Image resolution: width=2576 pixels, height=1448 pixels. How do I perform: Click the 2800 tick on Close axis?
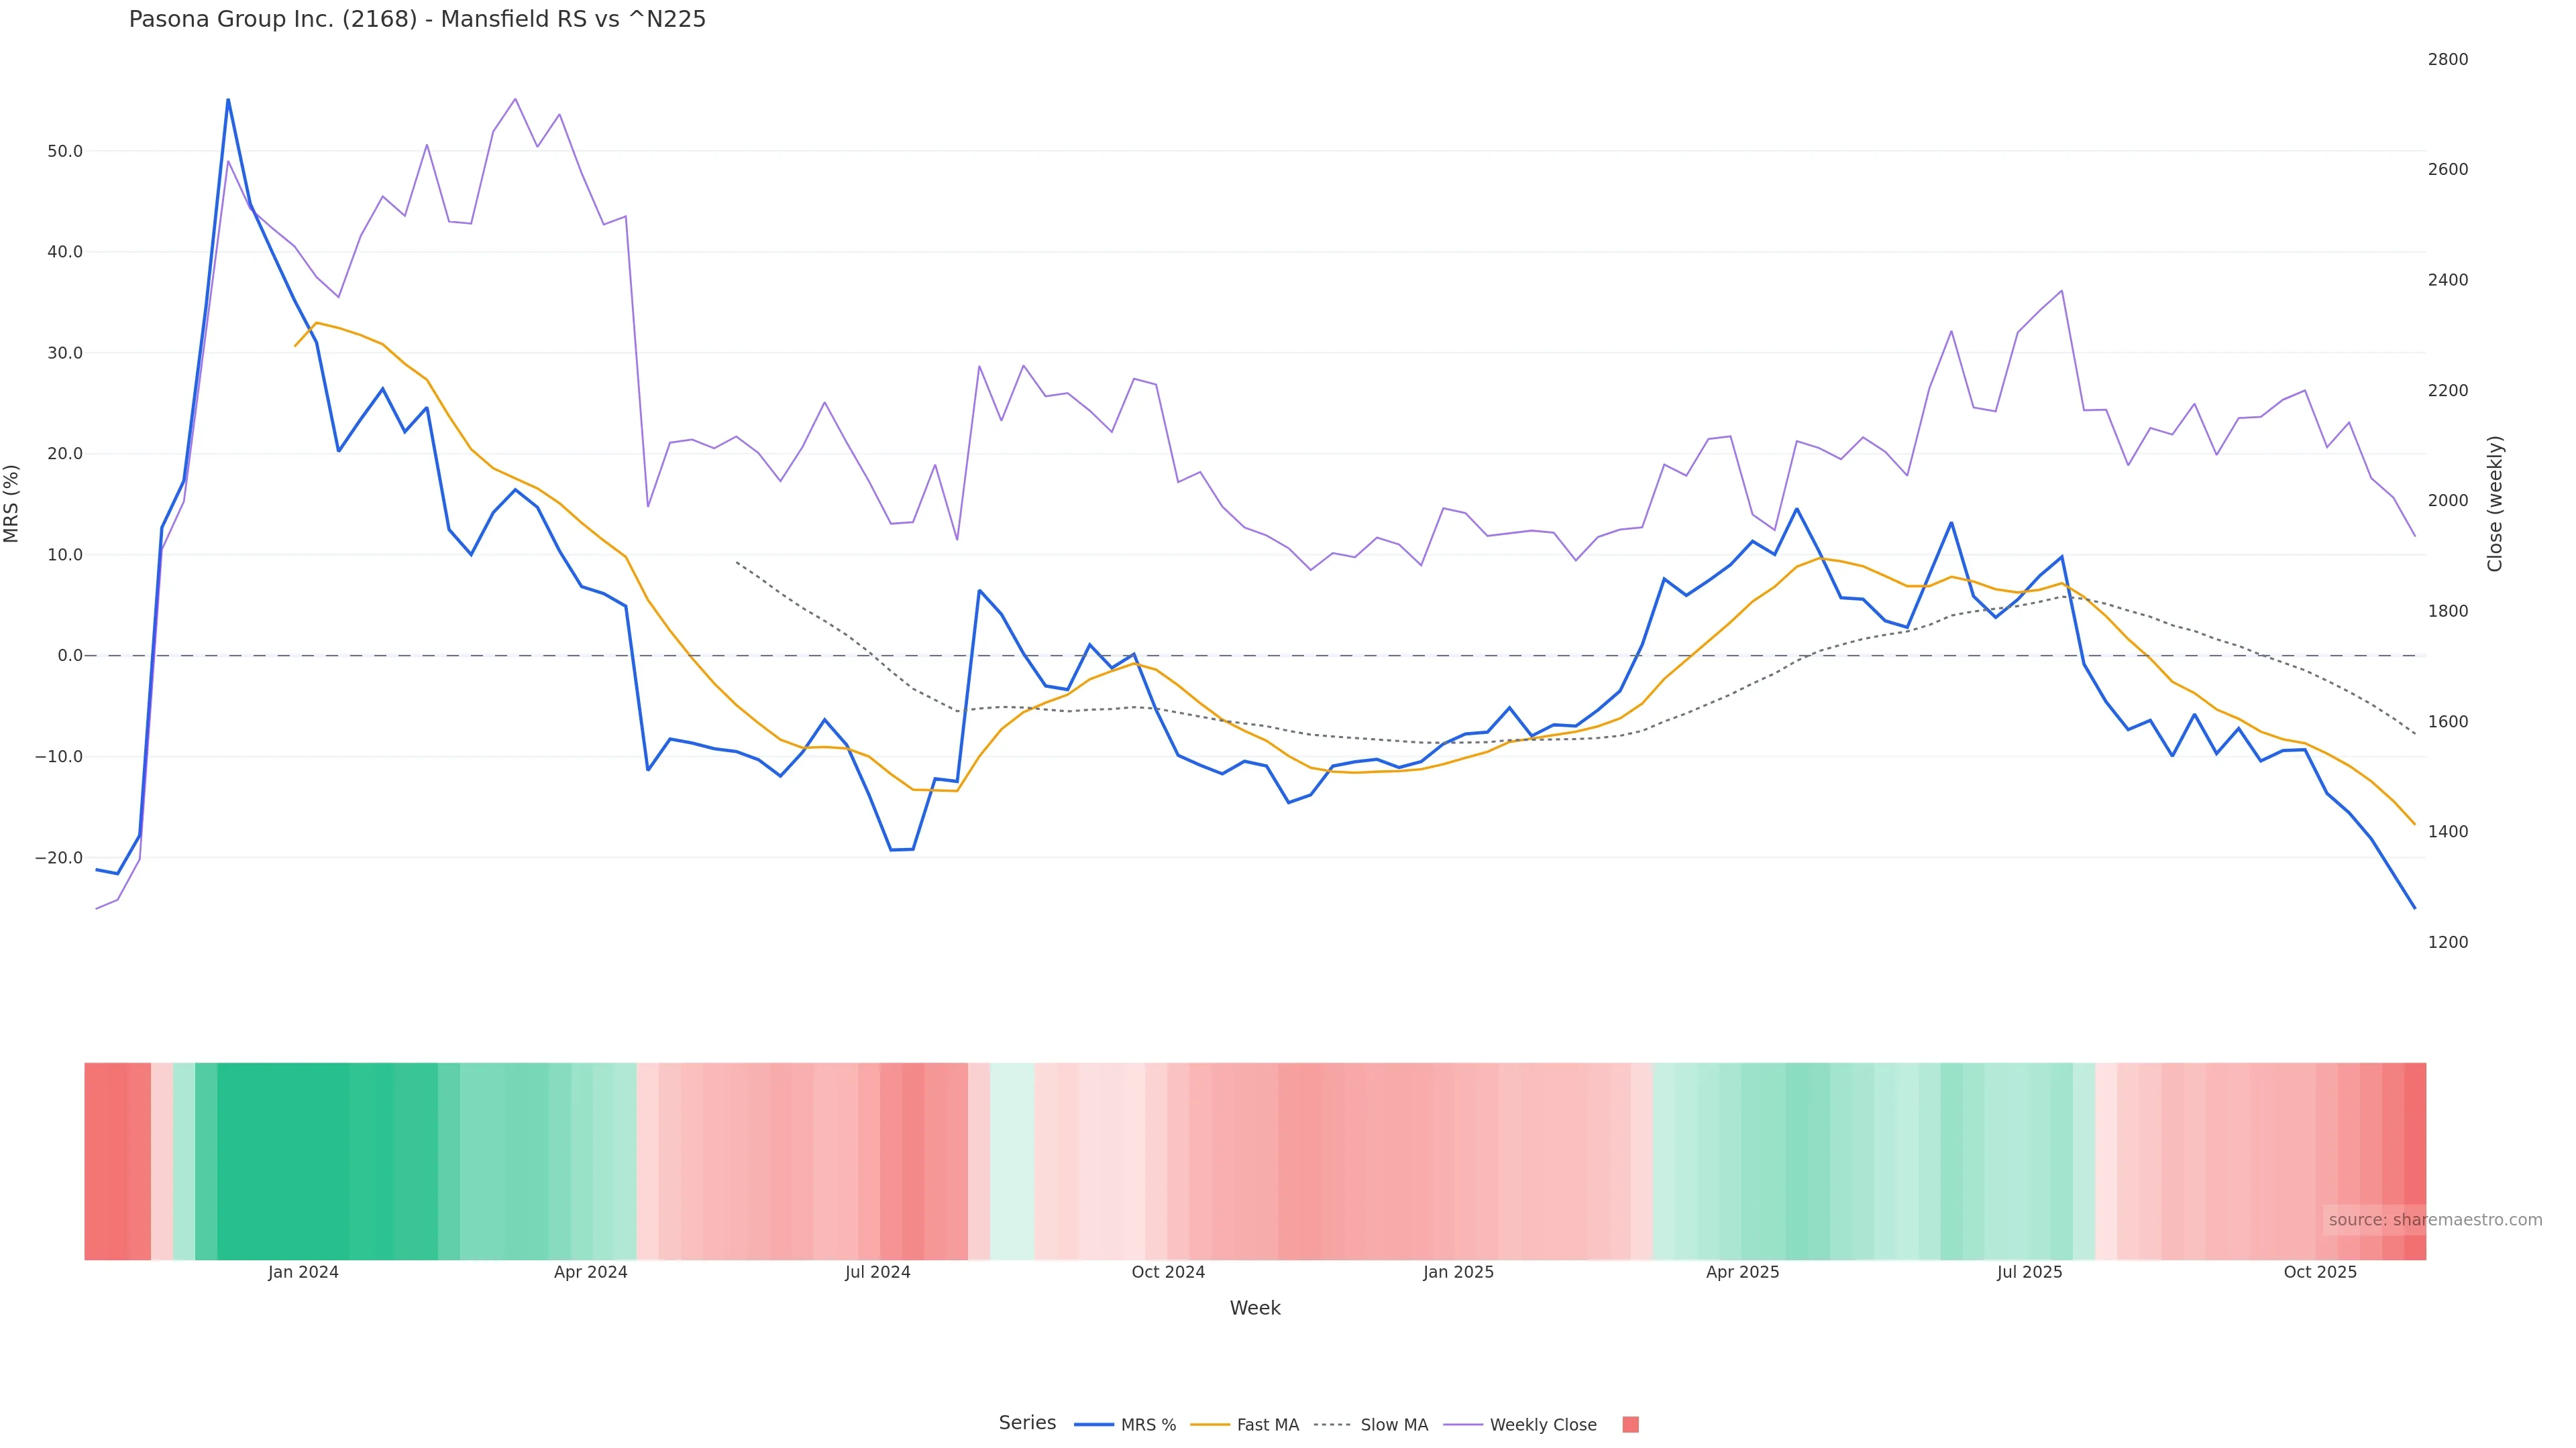[x=2447, y=60]
